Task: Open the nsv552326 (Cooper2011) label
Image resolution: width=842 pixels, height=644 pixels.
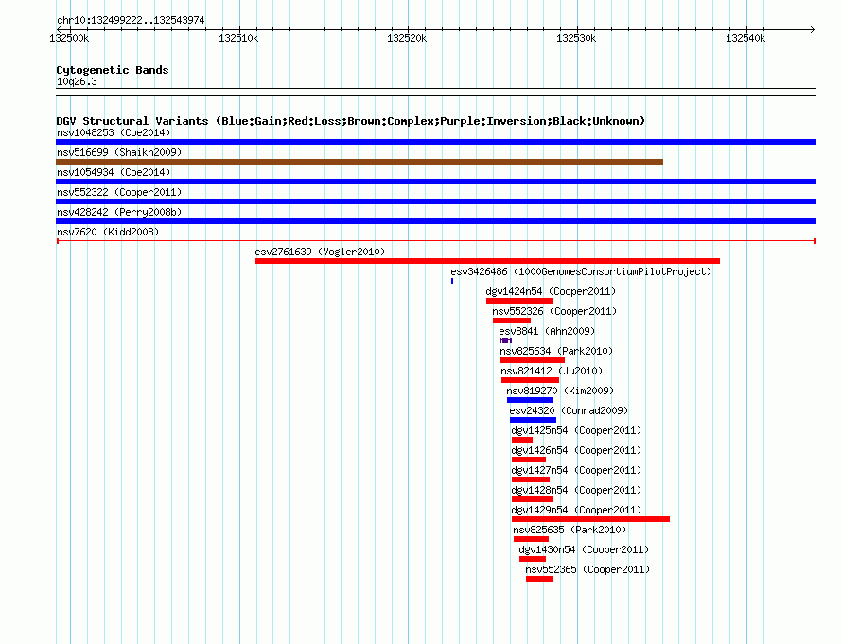Action: pos(554,311)
